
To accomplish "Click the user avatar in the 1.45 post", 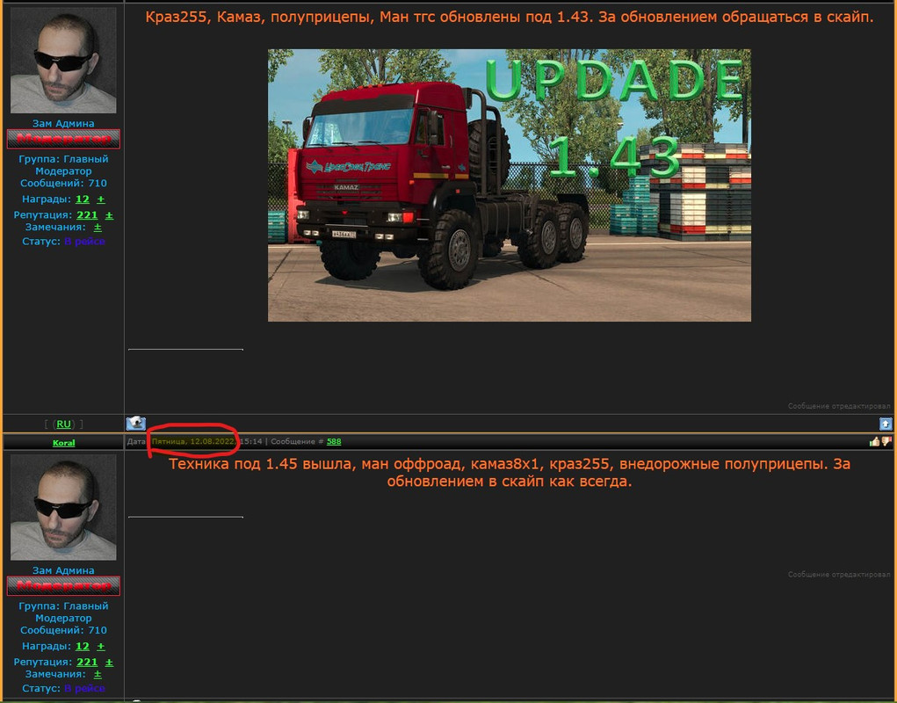I will click(x=63, y=507).
